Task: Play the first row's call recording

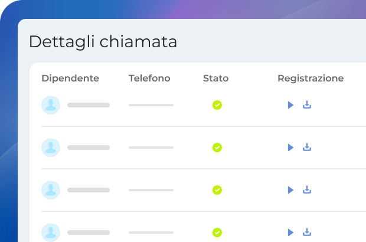Action: tap(290, 105)
